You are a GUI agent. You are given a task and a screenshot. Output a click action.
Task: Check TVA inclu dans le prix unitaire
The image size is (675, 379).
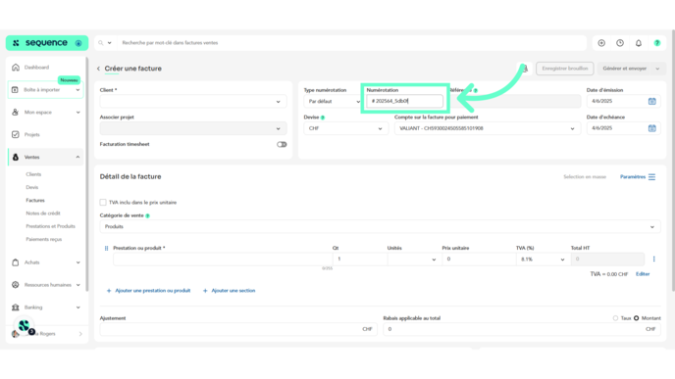[x=103, y=203]
